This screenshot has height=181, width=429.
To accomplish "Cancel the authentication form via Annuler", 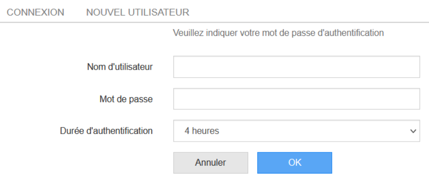I will click(x=211, y=163).
